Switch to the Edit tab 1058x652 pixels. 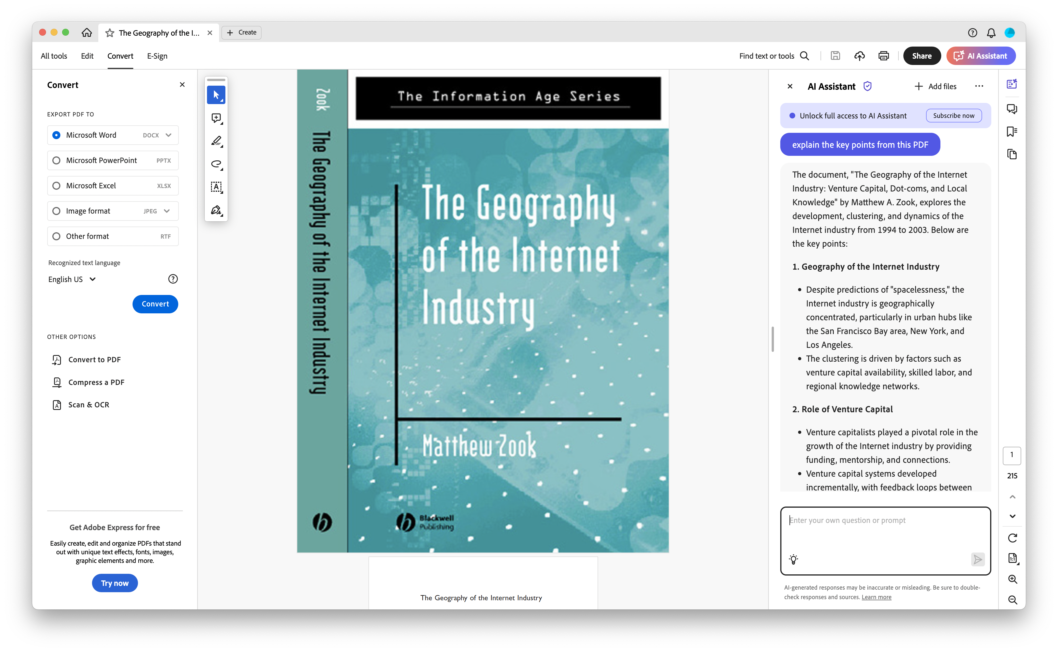[x=87, y=56]
